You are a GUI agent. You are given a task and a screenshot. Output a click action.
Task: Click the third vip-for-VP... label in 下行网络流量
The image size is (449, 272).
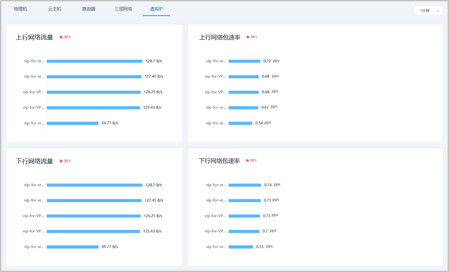point(34,216)
